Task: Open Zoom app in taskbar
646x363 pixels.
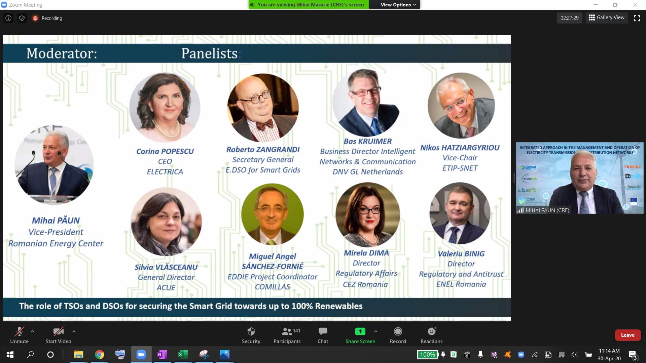Action: click(x=141, y=355)
